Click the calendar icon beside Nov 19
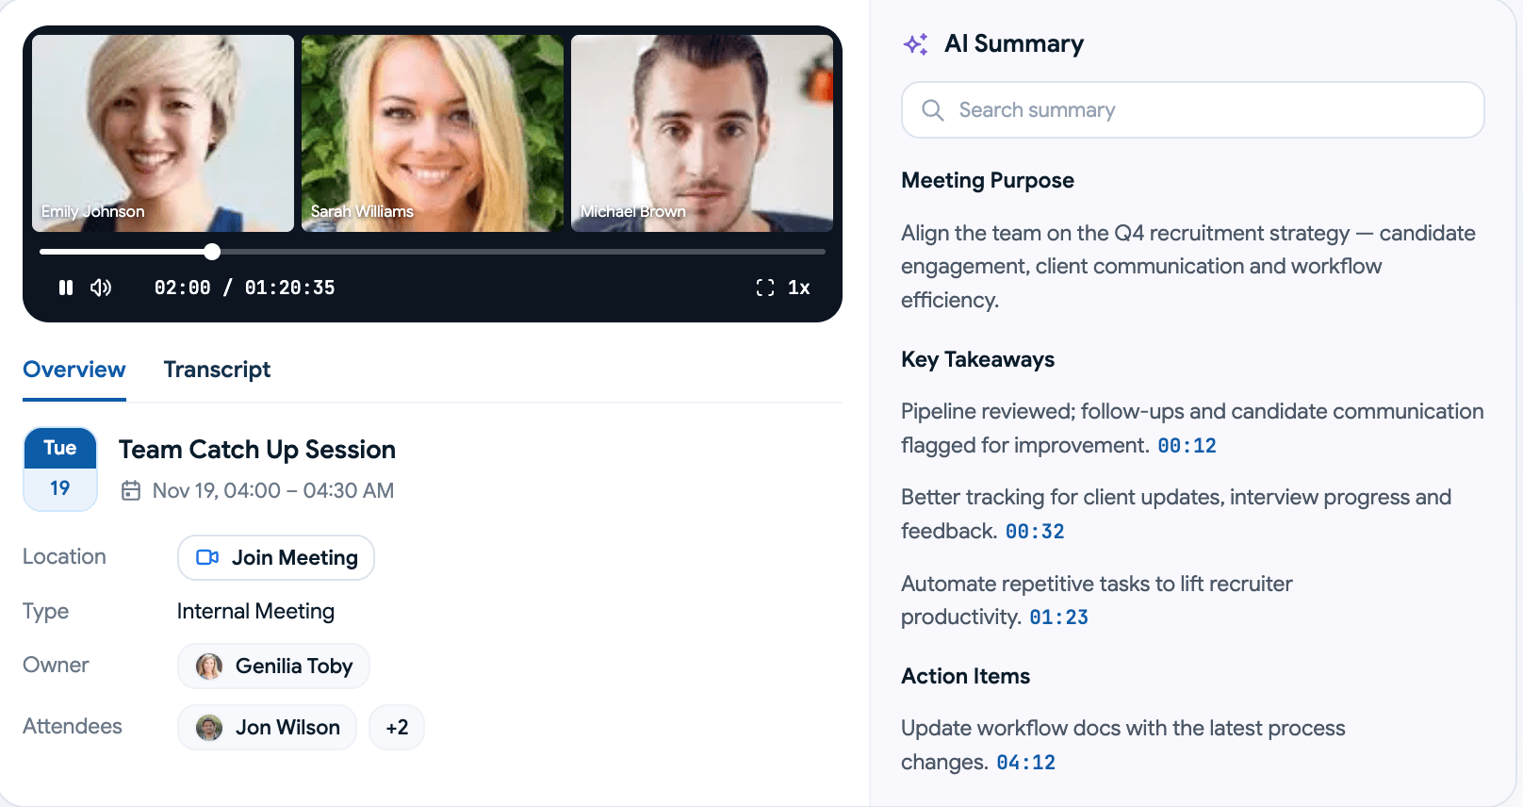Viewport: 1523px width, 807px height. click(131, 491)
